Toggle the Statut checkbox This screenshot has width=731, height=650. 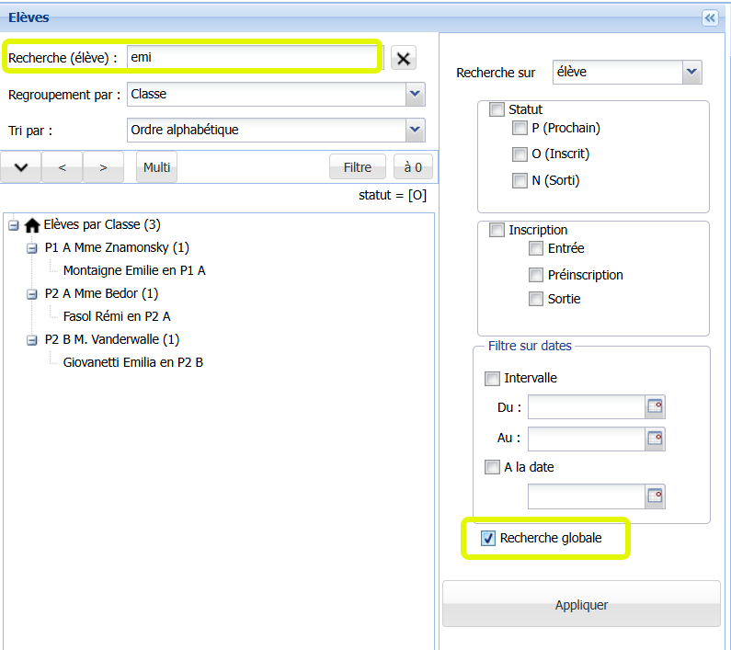click(497, 109)
